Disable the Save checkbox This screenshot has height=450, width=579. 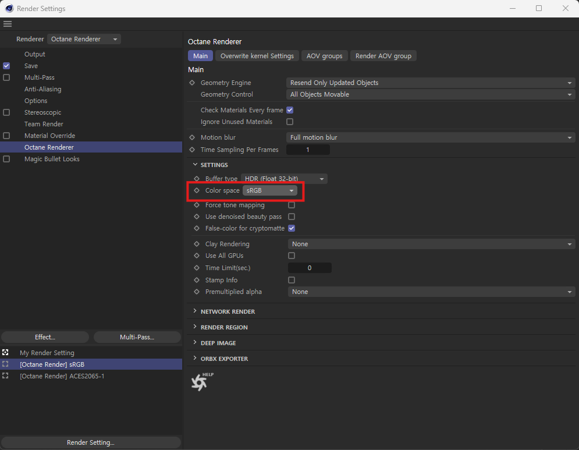[x=6, y=66]
